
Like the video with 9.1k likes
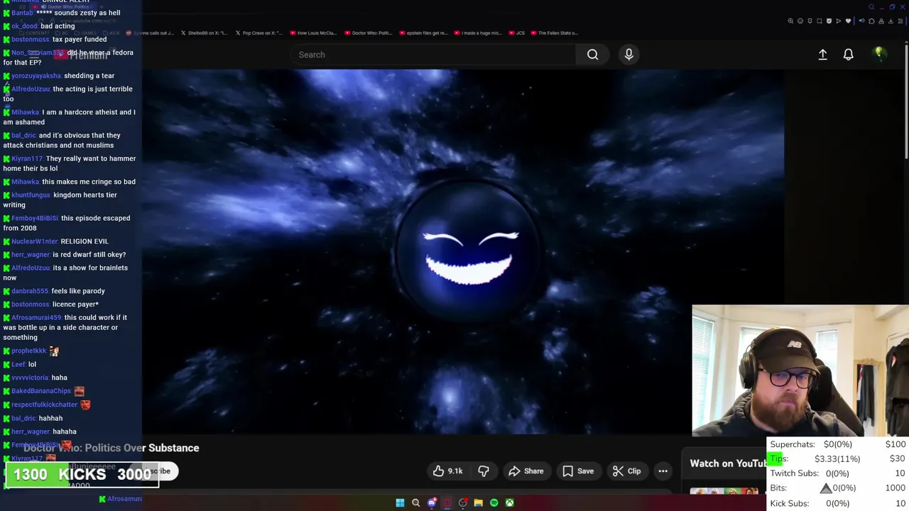[447, 471]
